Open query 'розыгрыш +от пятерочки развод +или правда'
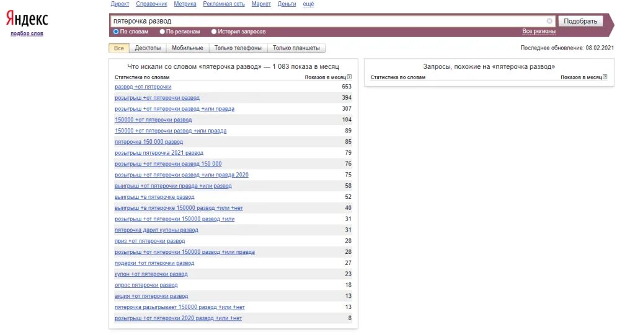The width and height of the screenshot is (635, 335). [174, 109]
